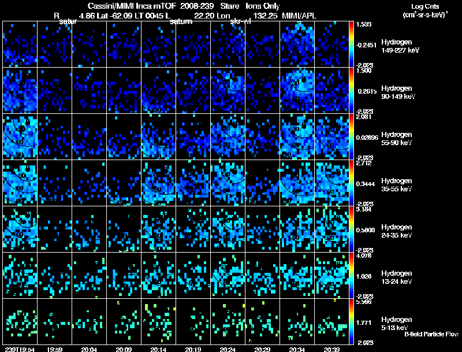This screenshot has width=462, height=352.
Task: Open the 24-35 keV panel at 20:39
Action: tap(331, 229)
